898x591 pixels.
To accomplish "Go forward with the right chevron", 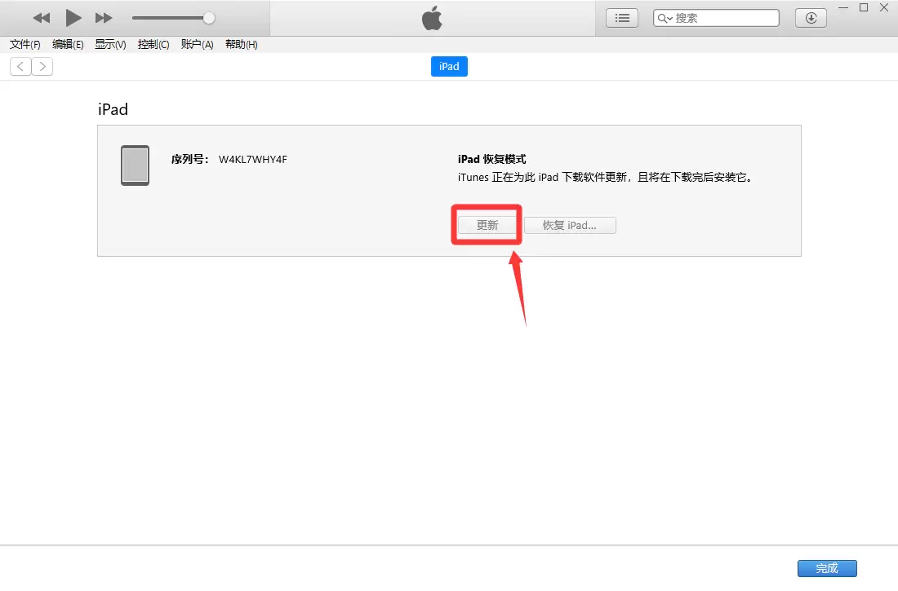I will pyautogui.click(x=42, y=67).
